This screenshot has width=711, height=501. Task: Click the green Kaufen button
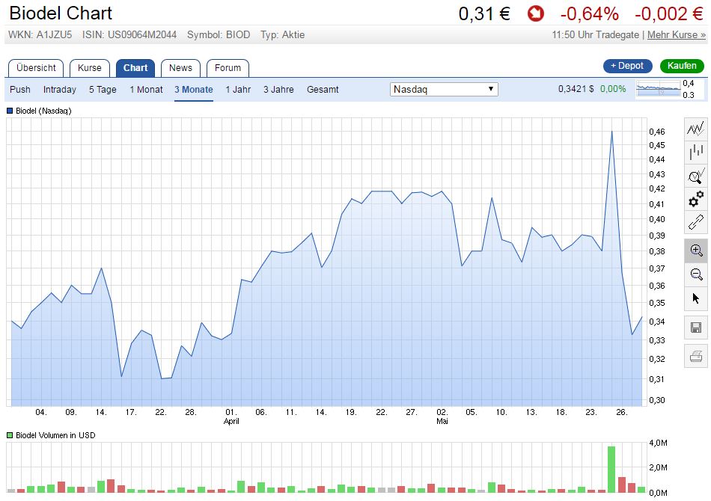point(682,66)
